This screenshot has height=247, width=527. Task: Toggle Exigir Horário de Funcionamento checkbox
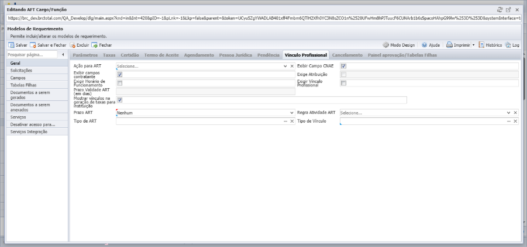click(120, 84)
